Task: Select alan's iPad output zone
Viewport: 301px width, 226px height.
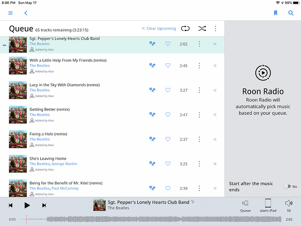Action: 268,206
